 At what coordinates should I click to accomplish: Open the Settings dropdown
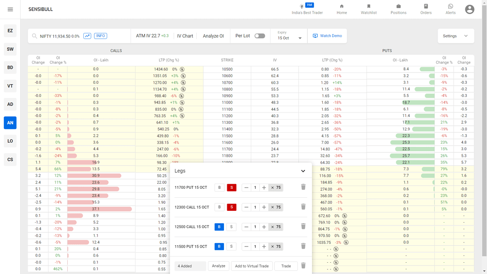pyautogui.click(x=455, y=35)
